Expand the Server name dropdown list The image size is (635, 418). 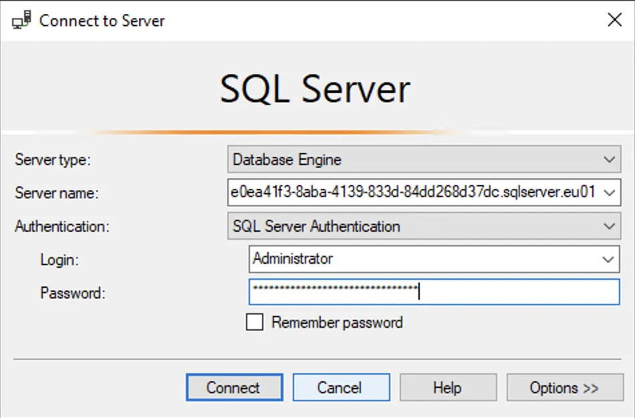[x=608, y=193]
